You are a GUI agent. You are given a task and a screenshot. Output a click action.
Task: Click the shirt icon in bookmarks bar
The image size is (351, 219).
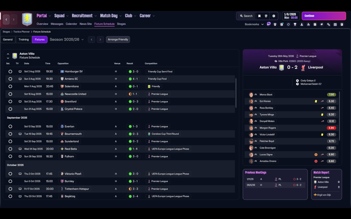(275, 24)
